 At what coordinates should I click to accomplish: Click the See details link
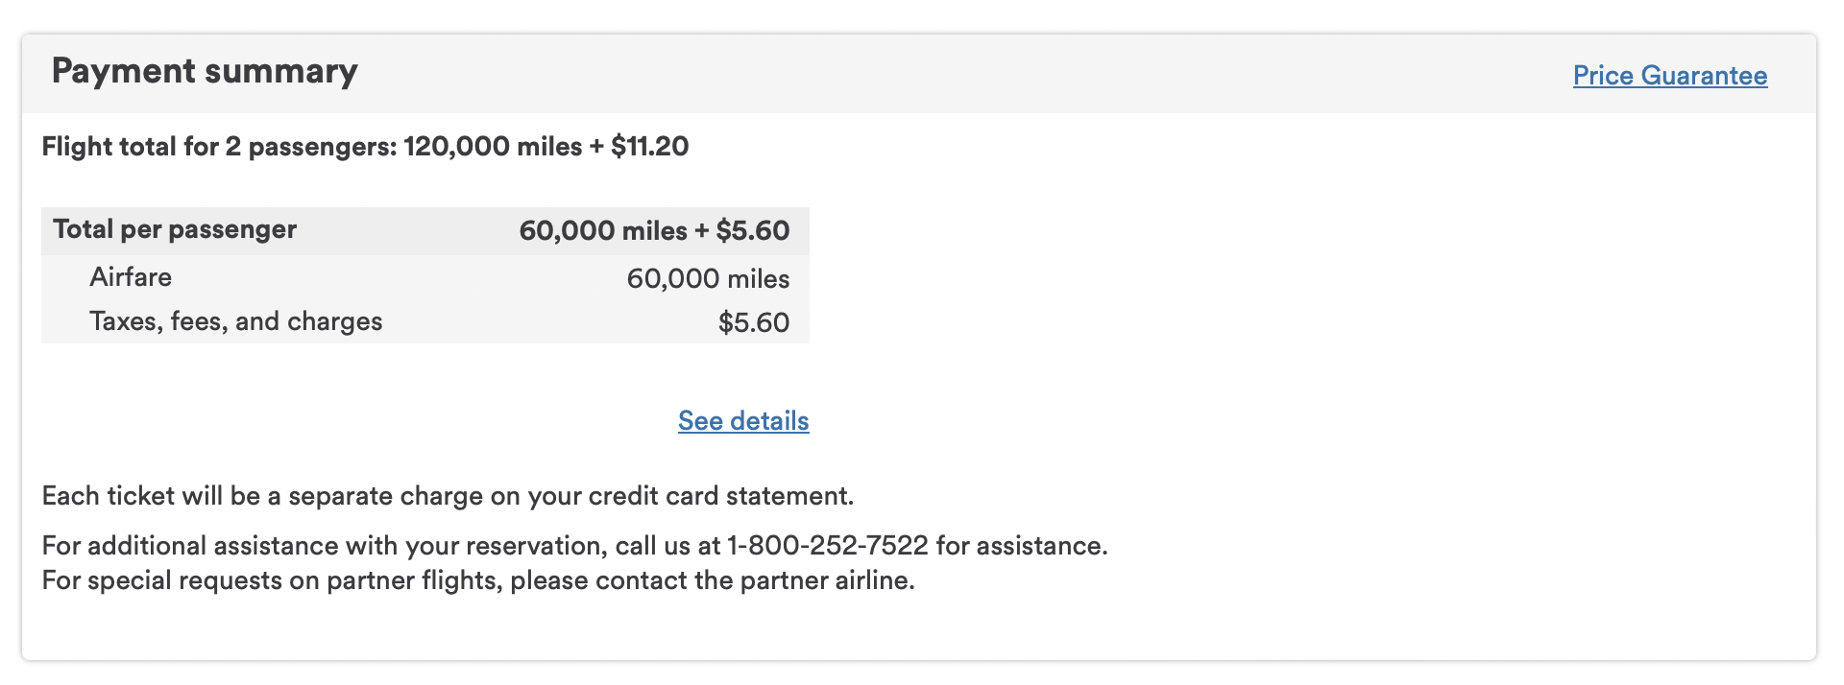click(x=743, y=421)
